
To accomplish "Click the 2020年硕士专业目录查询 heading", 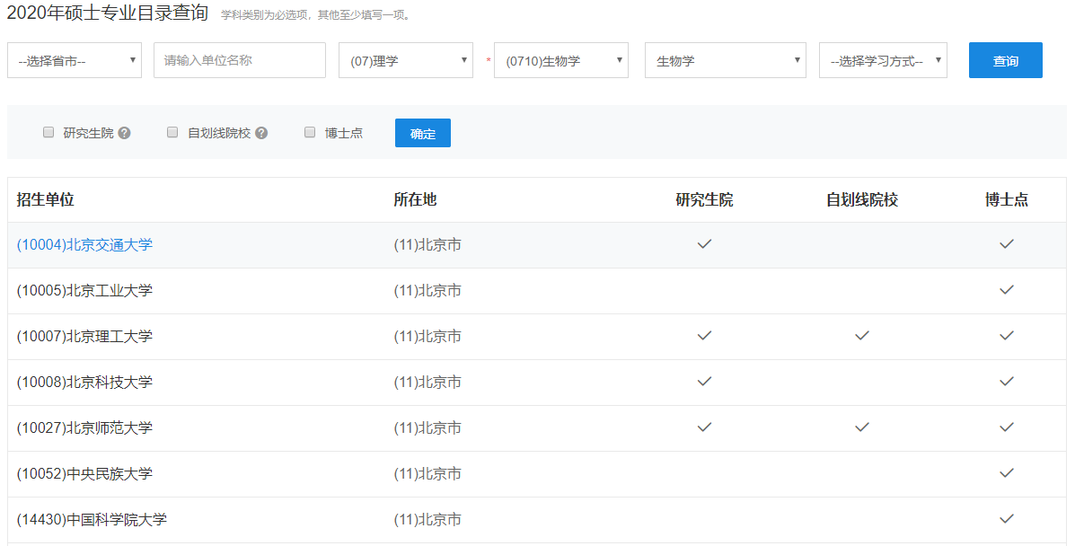I will pos(107,13).
